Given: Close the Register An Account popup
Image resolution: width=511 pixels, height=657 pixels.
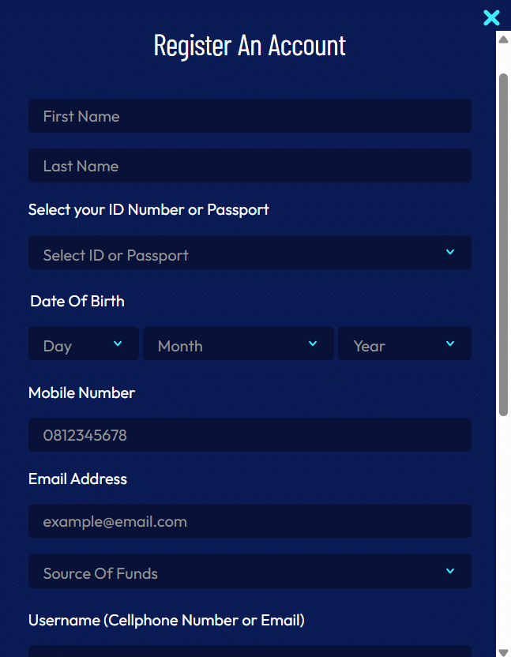Looking at the screenshot, I should tap(491, 17).
